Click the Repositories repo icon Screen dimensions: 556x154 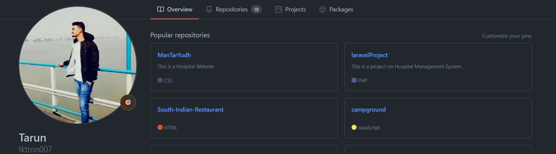pyautogui.click(x=209, y=9)
